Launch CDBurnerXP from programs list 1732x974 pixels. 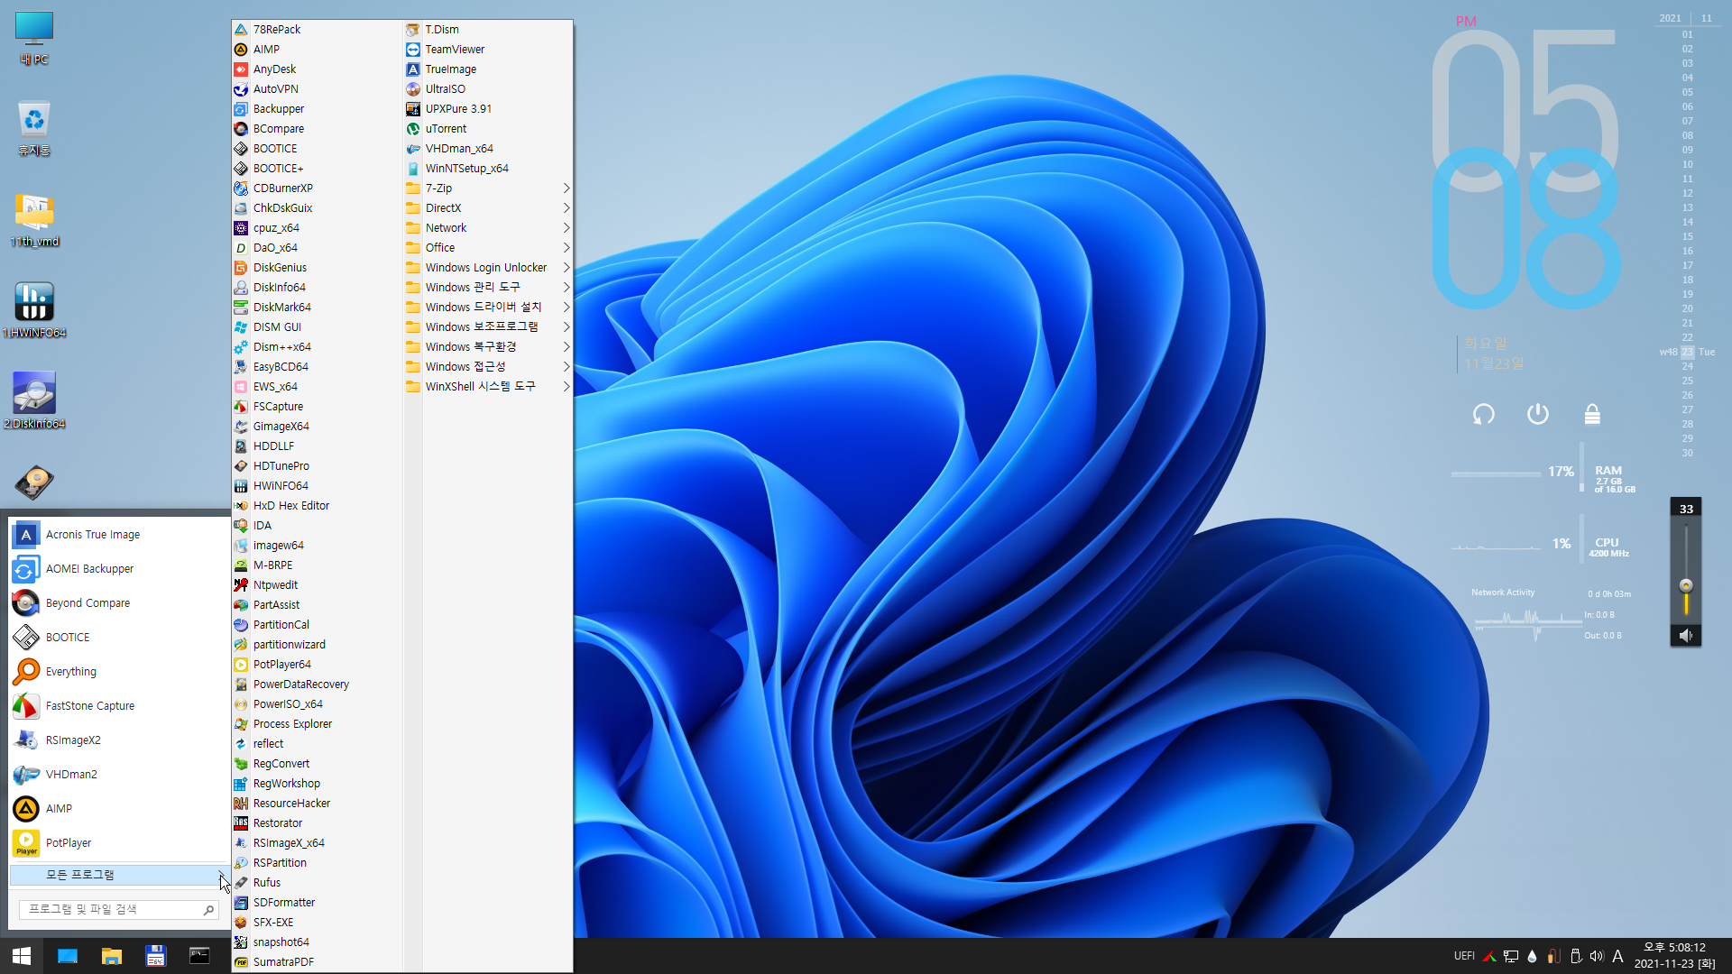pos(317,188)
